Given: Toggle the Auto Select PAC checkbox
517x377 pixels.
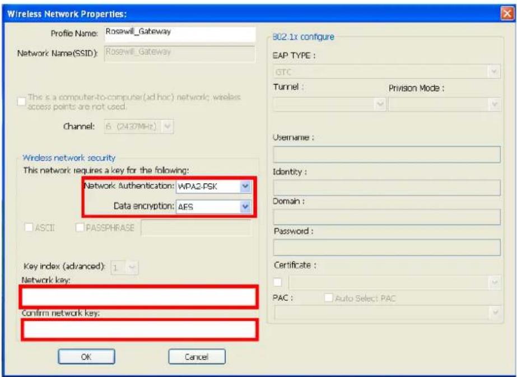Looking at the screenshot, I should click(x=328, y=298).
